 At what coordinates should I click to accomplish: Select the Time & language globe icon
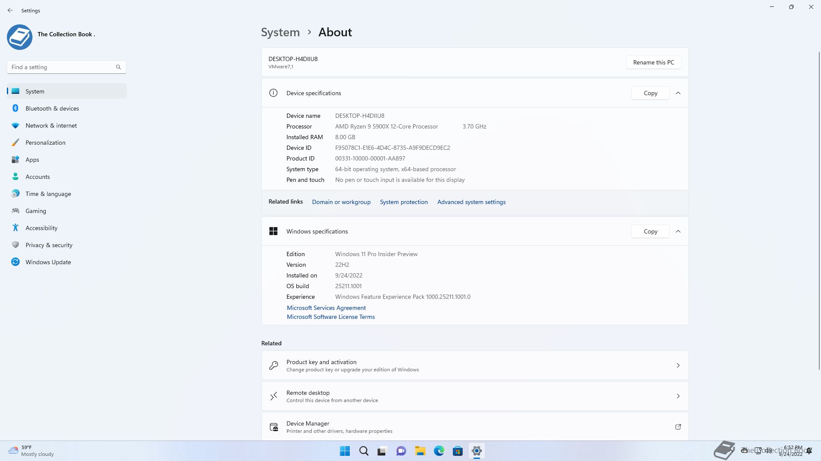pyautogui.click(x=15, y=194)
